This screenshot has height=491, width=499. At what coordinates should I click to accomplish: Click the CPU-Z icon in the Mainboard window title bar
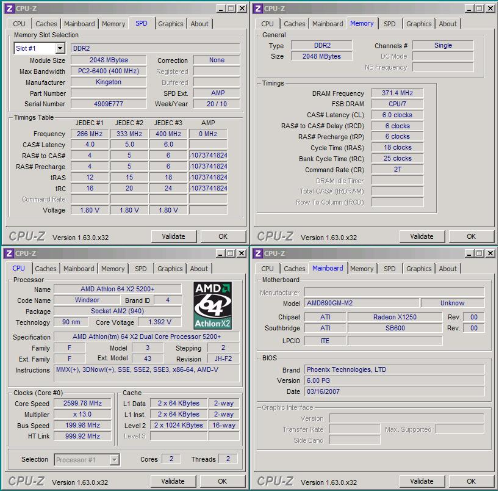point(258,253)
